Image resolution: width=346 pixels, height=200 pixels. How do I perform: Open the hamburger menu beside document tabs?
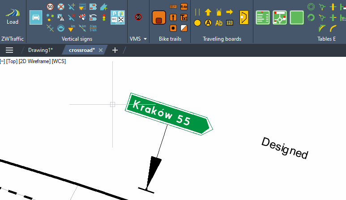tap(9, 50)
